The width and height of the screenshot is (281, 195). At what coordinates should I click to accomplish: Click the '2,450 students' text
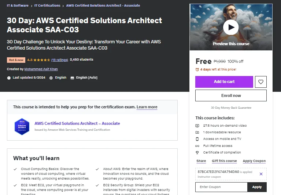pos(82,59)
